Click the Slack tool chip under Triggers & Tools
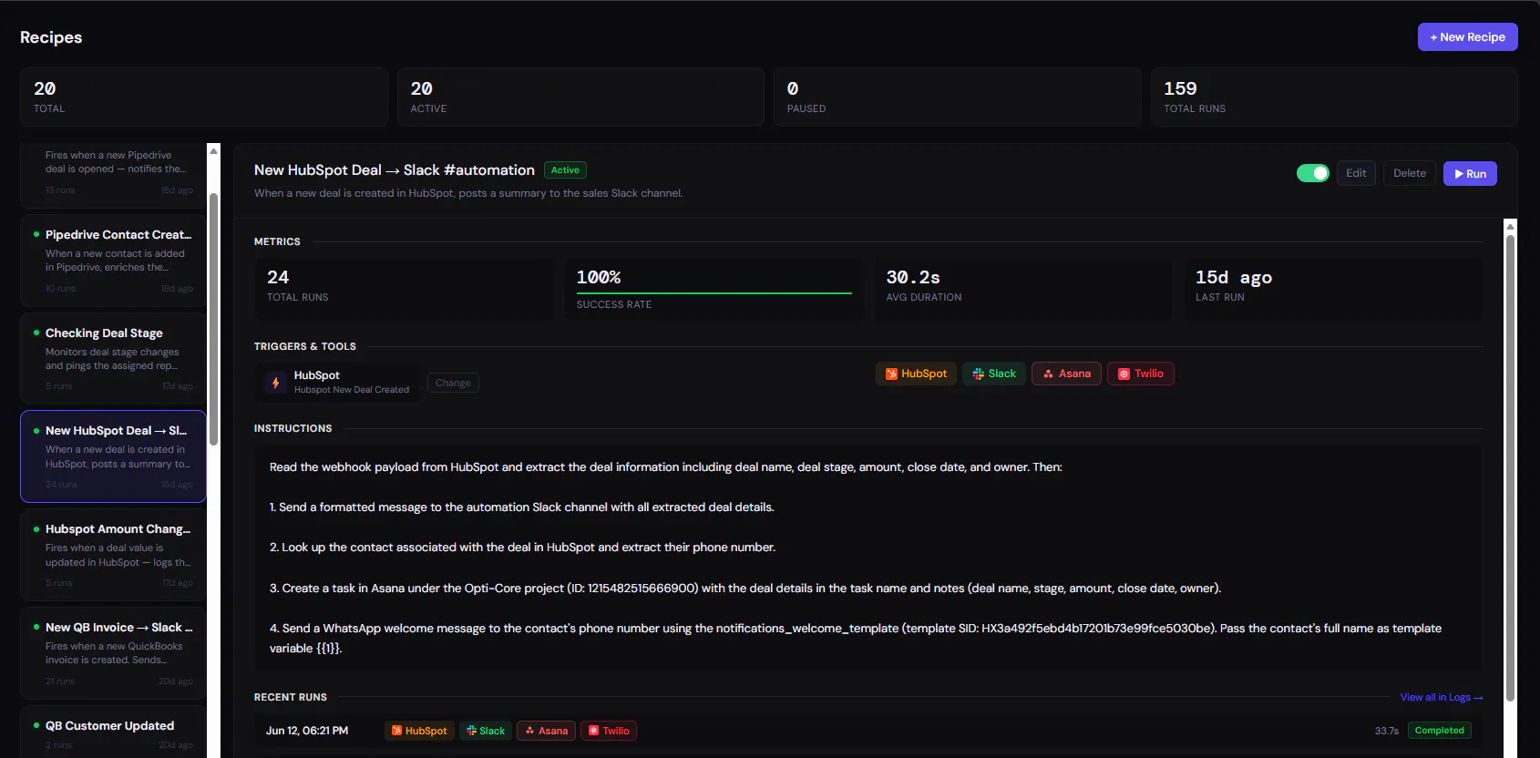The image size is (1540, 758). (994, 374)
